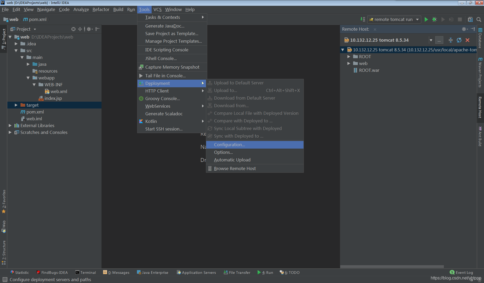This screenshot has height=283, width=484.
Task: Refresh the Remote Host listing
Action: click(459, 40)
